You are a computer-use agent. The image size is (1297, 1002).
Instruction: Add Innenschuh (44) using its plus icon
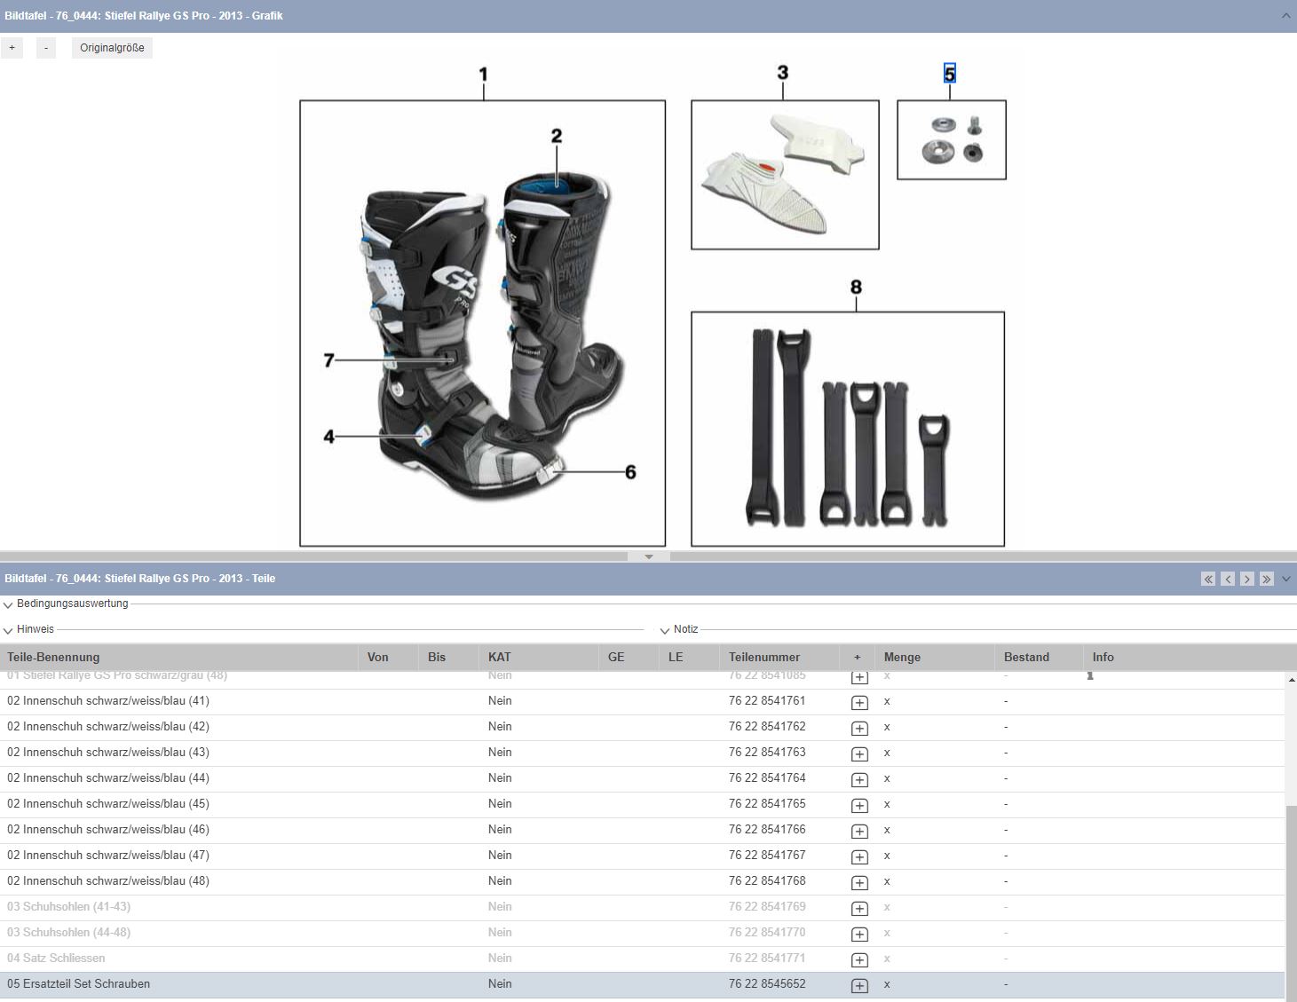(x=859, y=779)
